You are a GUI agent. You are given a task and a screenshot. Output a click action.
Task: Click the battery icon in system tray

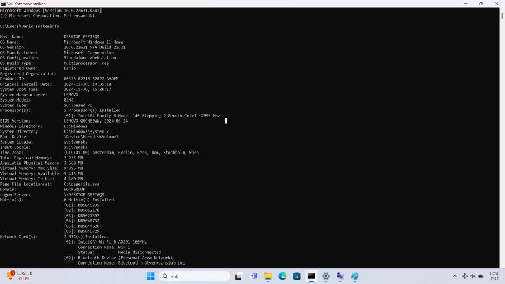[480, 276]
